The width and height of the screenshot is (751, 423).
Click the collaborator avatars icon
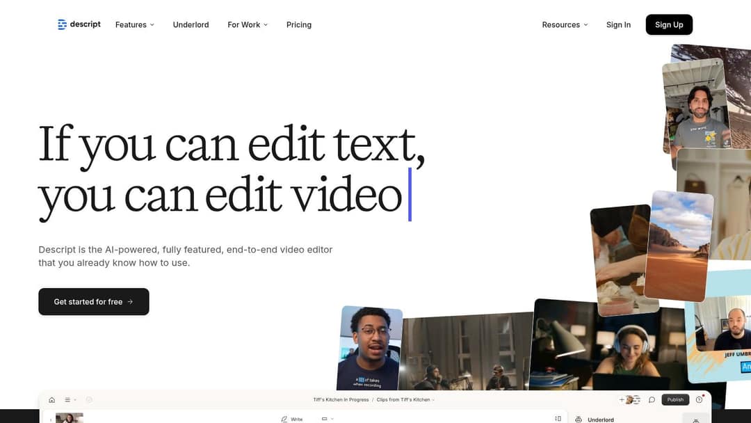tap(633, 399)
